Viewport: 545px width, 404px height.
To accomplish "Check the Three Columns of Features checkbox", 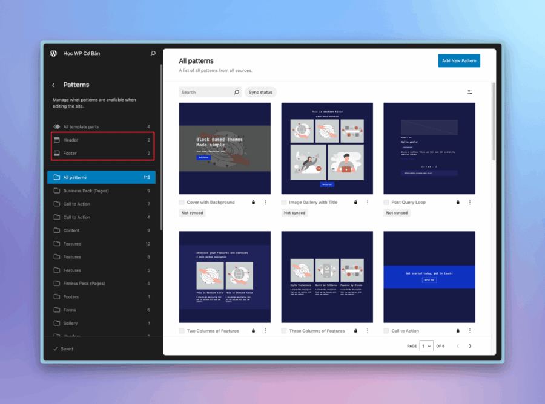I will pos(284,331).
